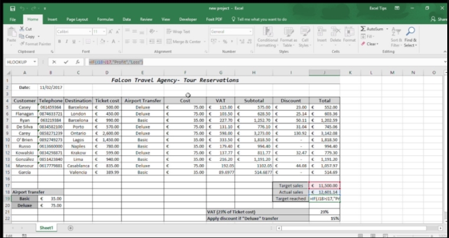449x238 pixels.
Task: Cancel the formula entry with X
Action: [x=54, y=62]
